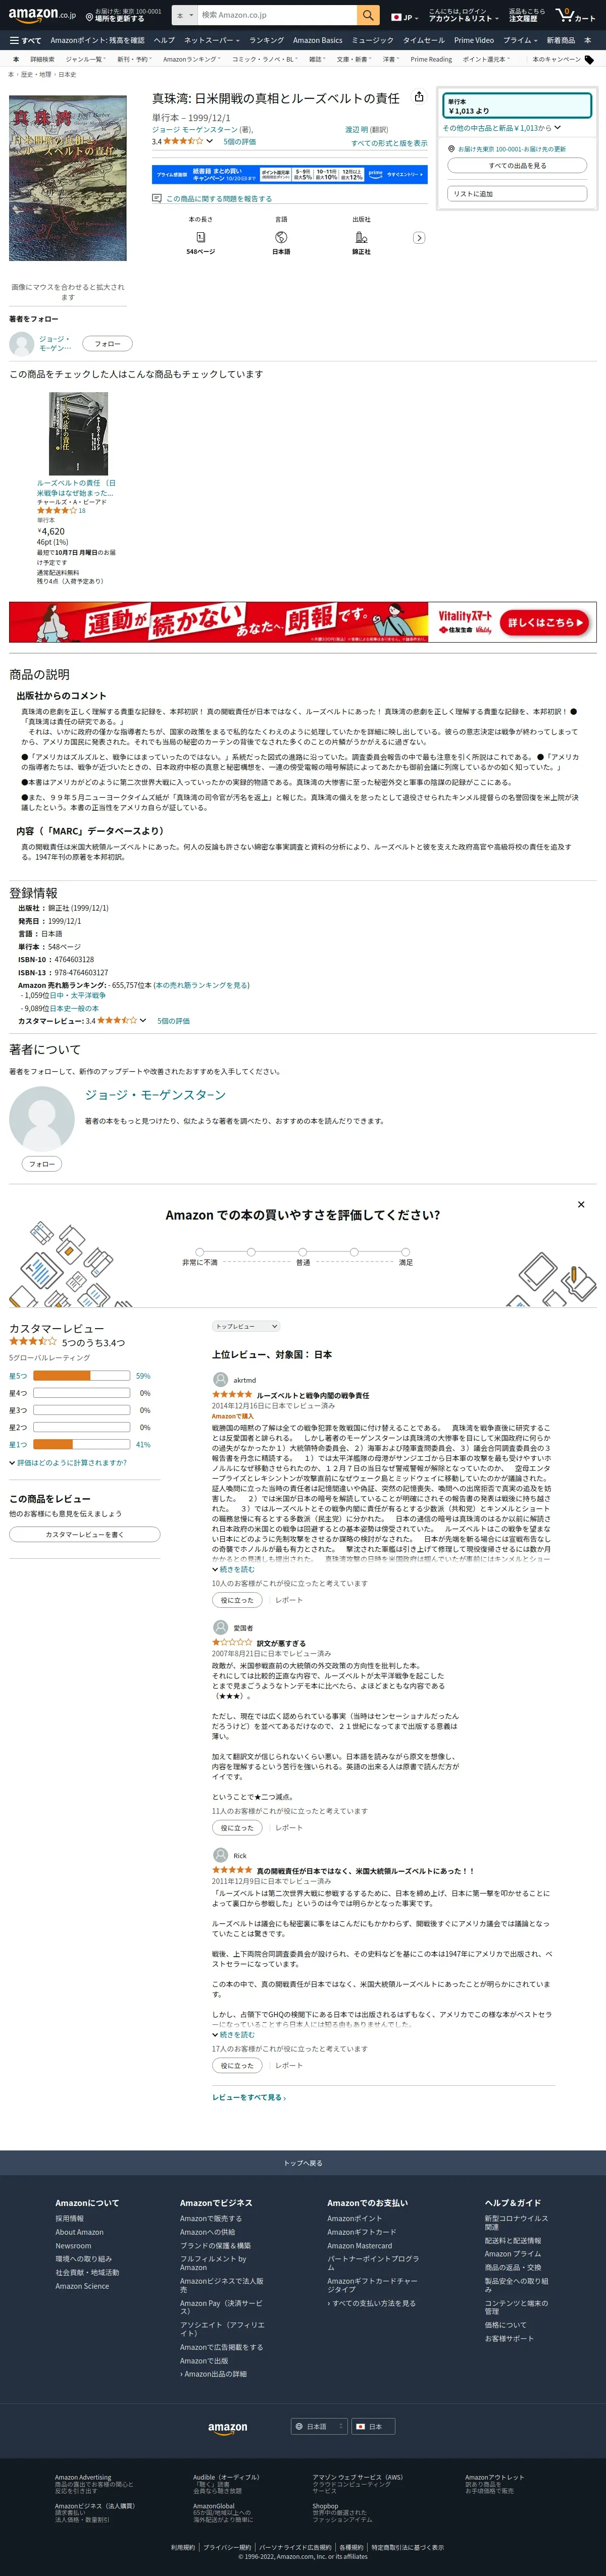Click the Japan flag 日本 country button
606x2576 pixels.
[x=372, y=2426]
